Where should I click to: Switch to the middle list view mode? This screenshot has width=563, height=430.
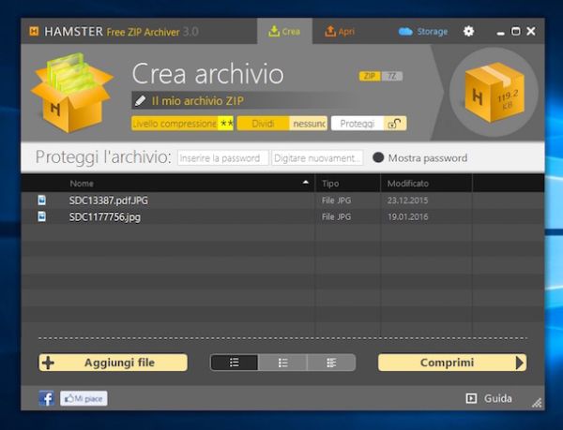click(x=283, y=363)
